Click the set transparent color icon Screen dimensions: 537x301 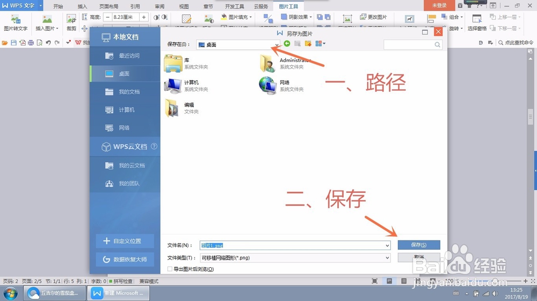186,19
